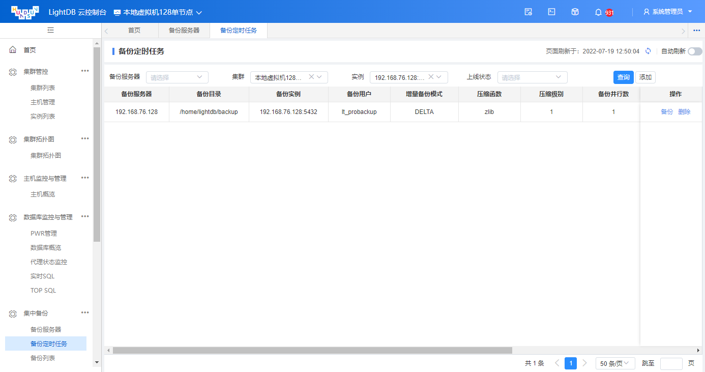This screenshot has width=705, height=372.
Task: Go to previous page arrow in pagination
Action: 557,363
